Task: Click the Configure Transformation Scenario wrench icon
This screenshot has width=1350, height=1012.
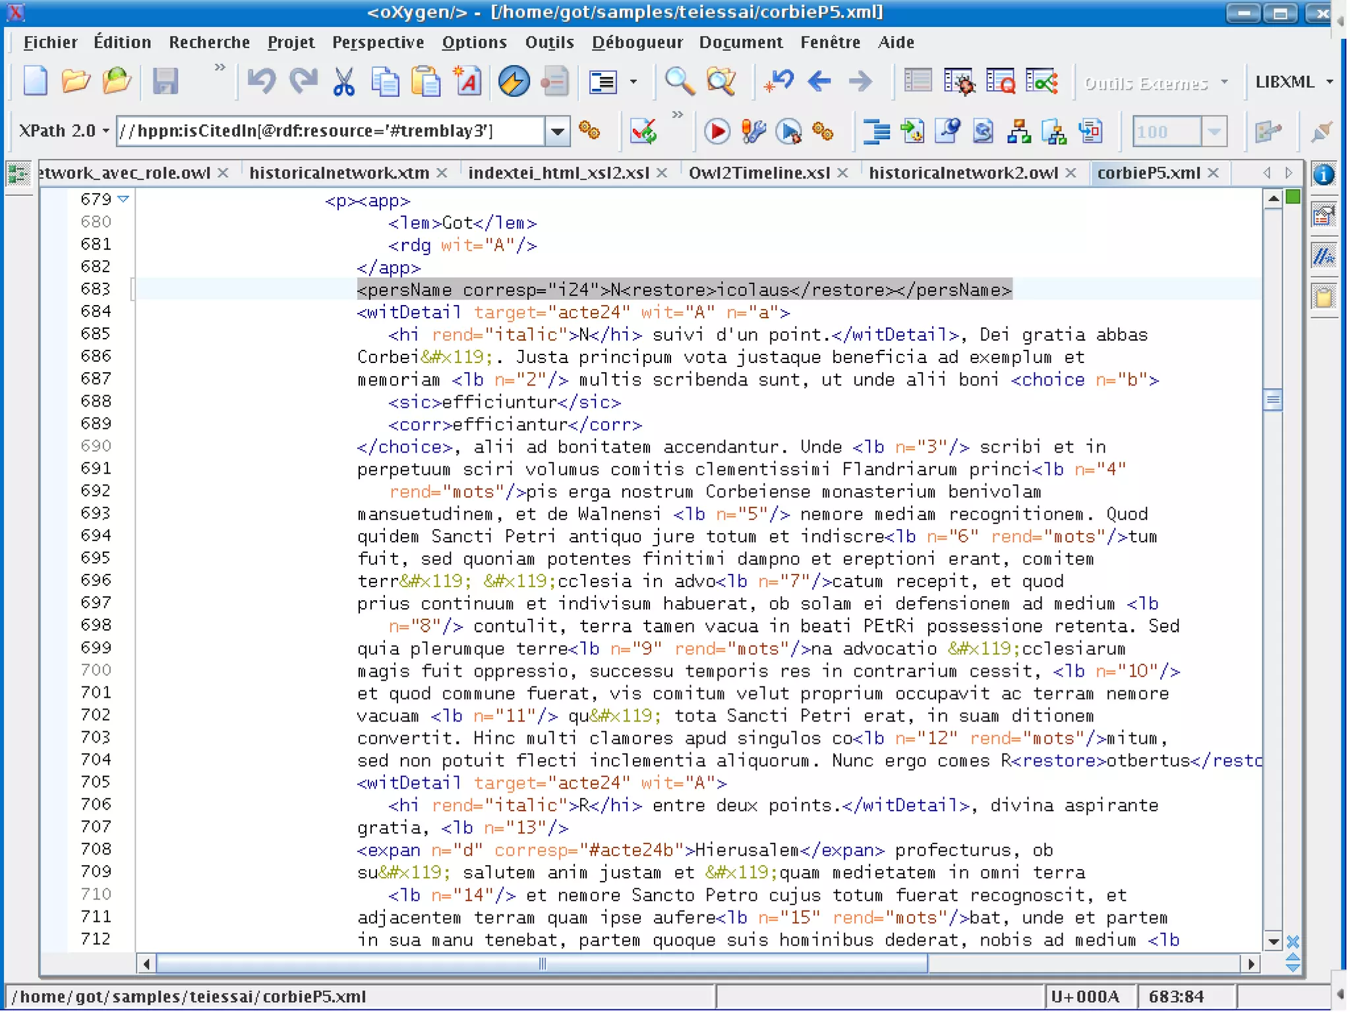Action: [x=753, y=131]
